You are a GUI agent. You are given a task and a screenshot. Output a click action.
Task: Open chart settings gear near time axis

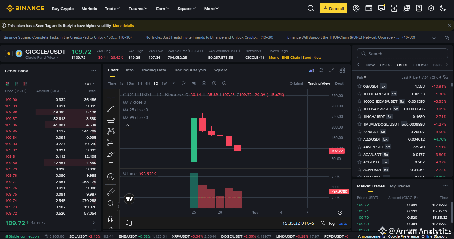(340, 212)
